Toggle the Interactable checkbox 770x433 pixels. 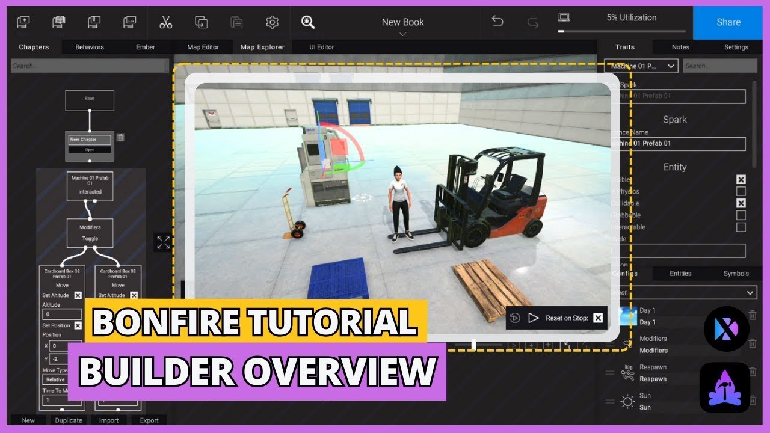point(741,227)
